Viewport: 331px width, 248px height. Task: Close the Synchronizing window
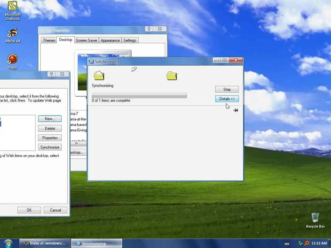[x=236, y=60]
